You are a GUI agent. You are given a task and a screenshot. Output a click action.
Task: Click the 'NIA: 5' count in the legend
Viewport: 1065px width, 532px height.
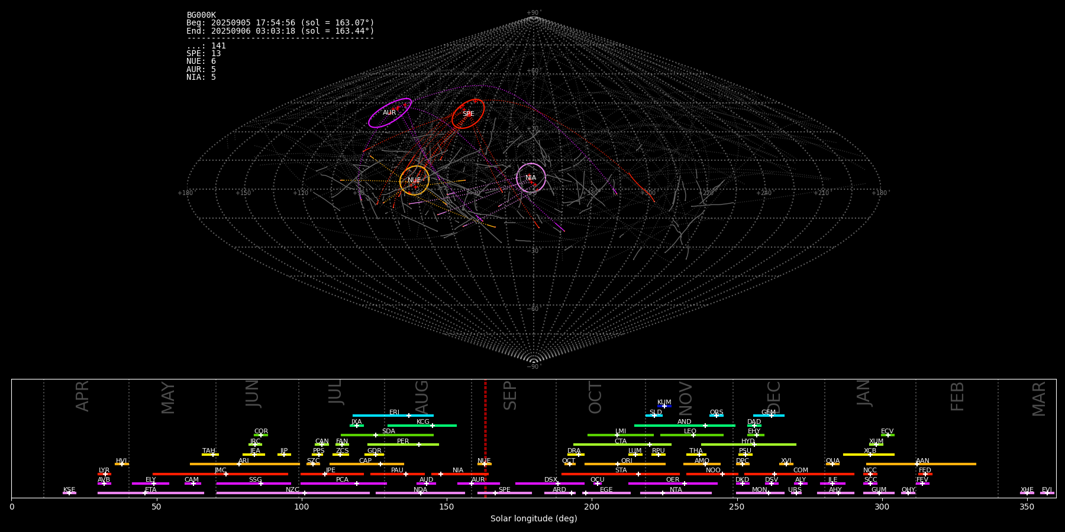click(x=201, y=77)
